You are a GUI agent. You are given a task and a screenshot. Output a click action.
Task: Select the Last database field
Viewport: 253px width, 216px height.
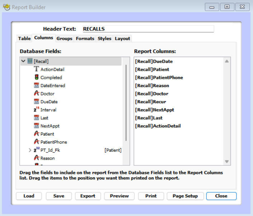pos(44,118)
